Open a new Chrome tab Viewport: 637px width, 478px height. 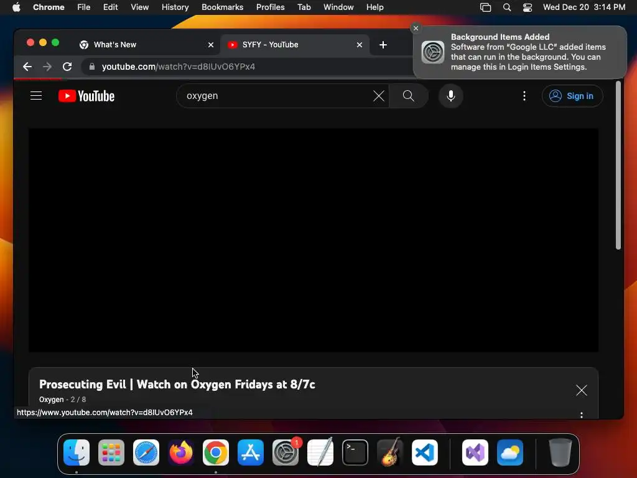[x=383, y=45]
